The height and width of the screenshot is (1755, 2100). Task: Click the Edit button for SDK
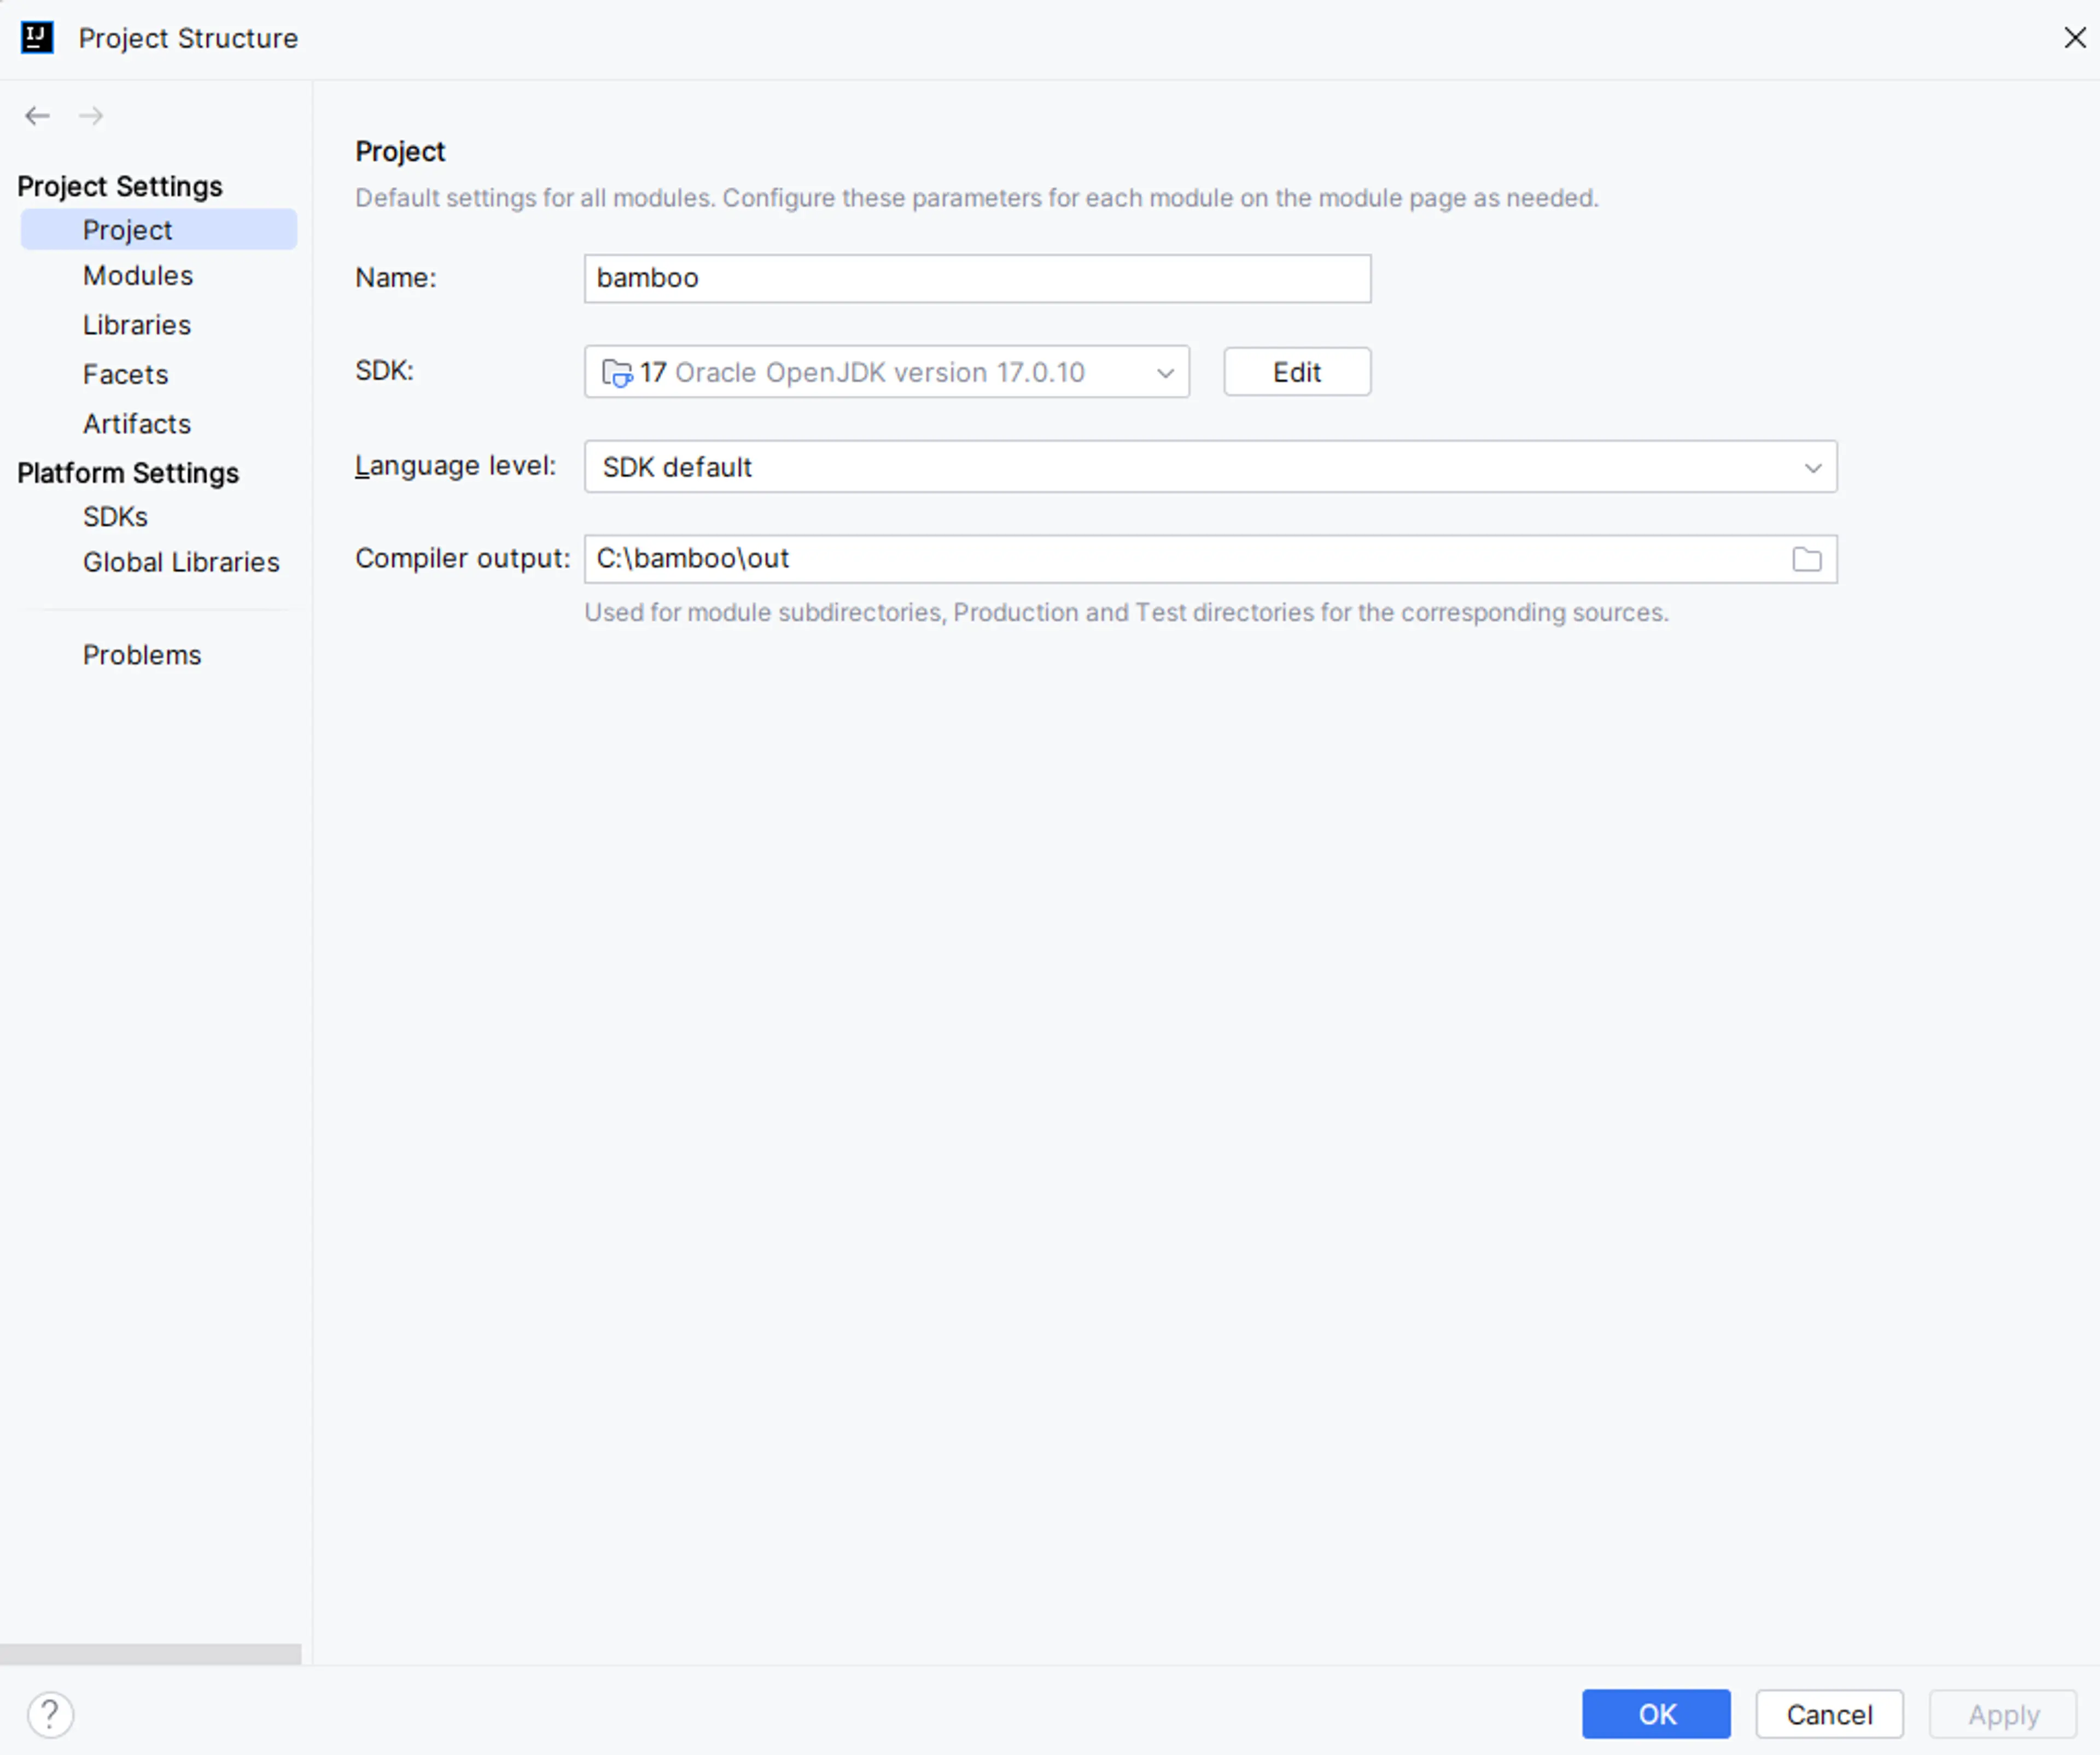point(1298,370)
